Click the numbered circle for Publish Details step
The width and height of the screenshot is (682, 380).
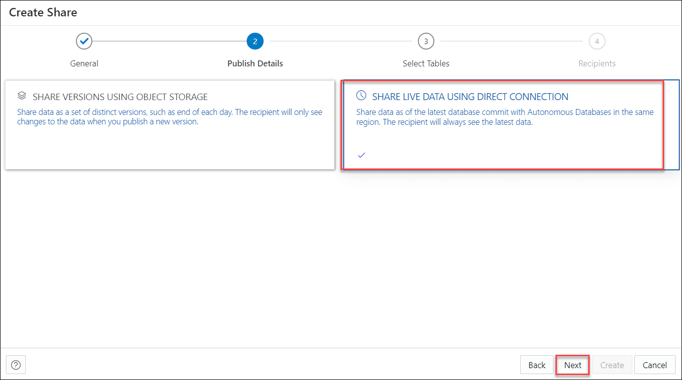pyautogui.click(x=255, y=41)
